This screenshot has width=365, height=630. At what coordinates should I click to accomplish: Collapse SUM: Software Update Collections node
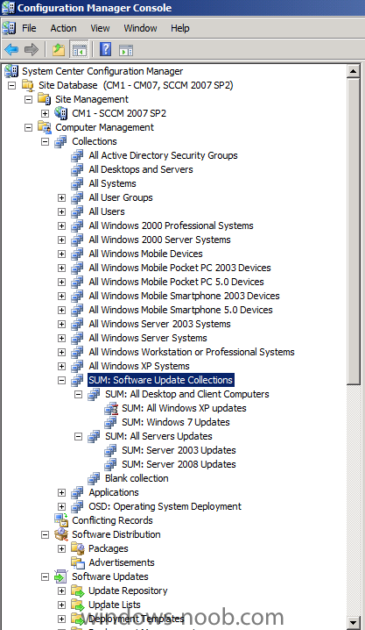pyautogui.click(x=61, y=380)
